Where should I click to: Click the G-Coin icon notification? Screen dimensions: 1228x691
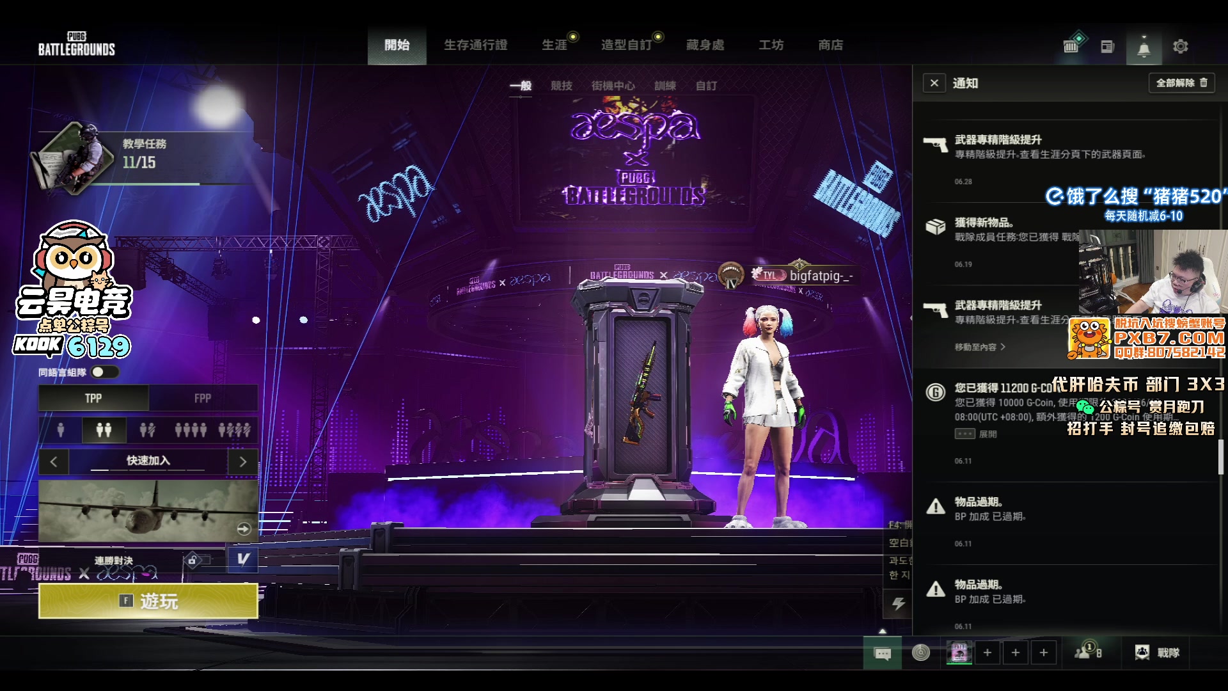pyautogui.click(x=935, y=392)
